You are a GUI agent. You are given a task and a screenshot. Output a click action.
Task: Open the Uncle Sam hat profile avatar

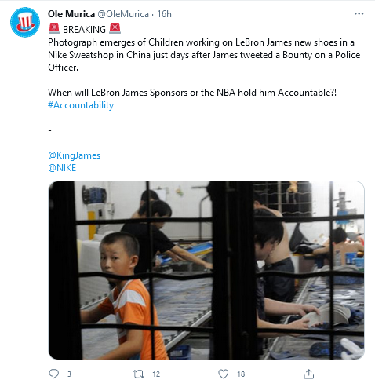click(25, 22)
